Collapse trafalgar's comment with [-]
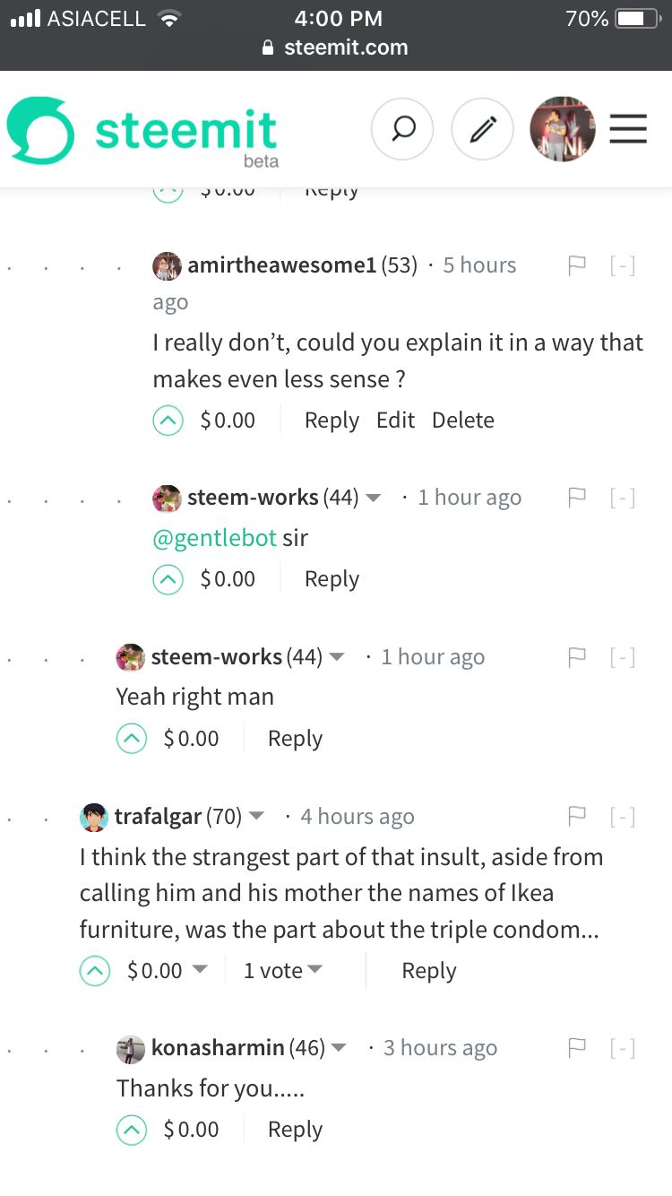This screenshot has width=672, height=1196. click(622, 816)
